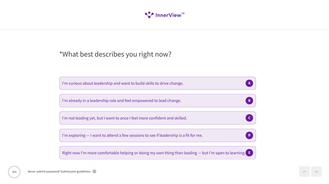Viewport: 329px width, 184px height.
Task: Open the Submission guidelines link
Action: tap(76, 171)
